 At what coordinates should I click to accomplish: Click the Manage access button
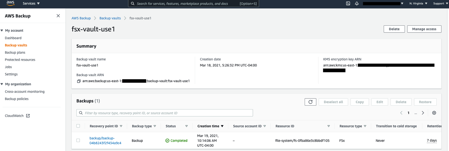click(424, 29)
